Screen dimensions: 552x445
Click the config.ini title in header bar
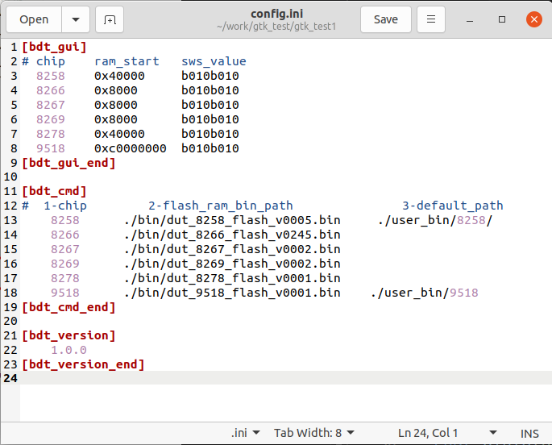tap(276, 14)
